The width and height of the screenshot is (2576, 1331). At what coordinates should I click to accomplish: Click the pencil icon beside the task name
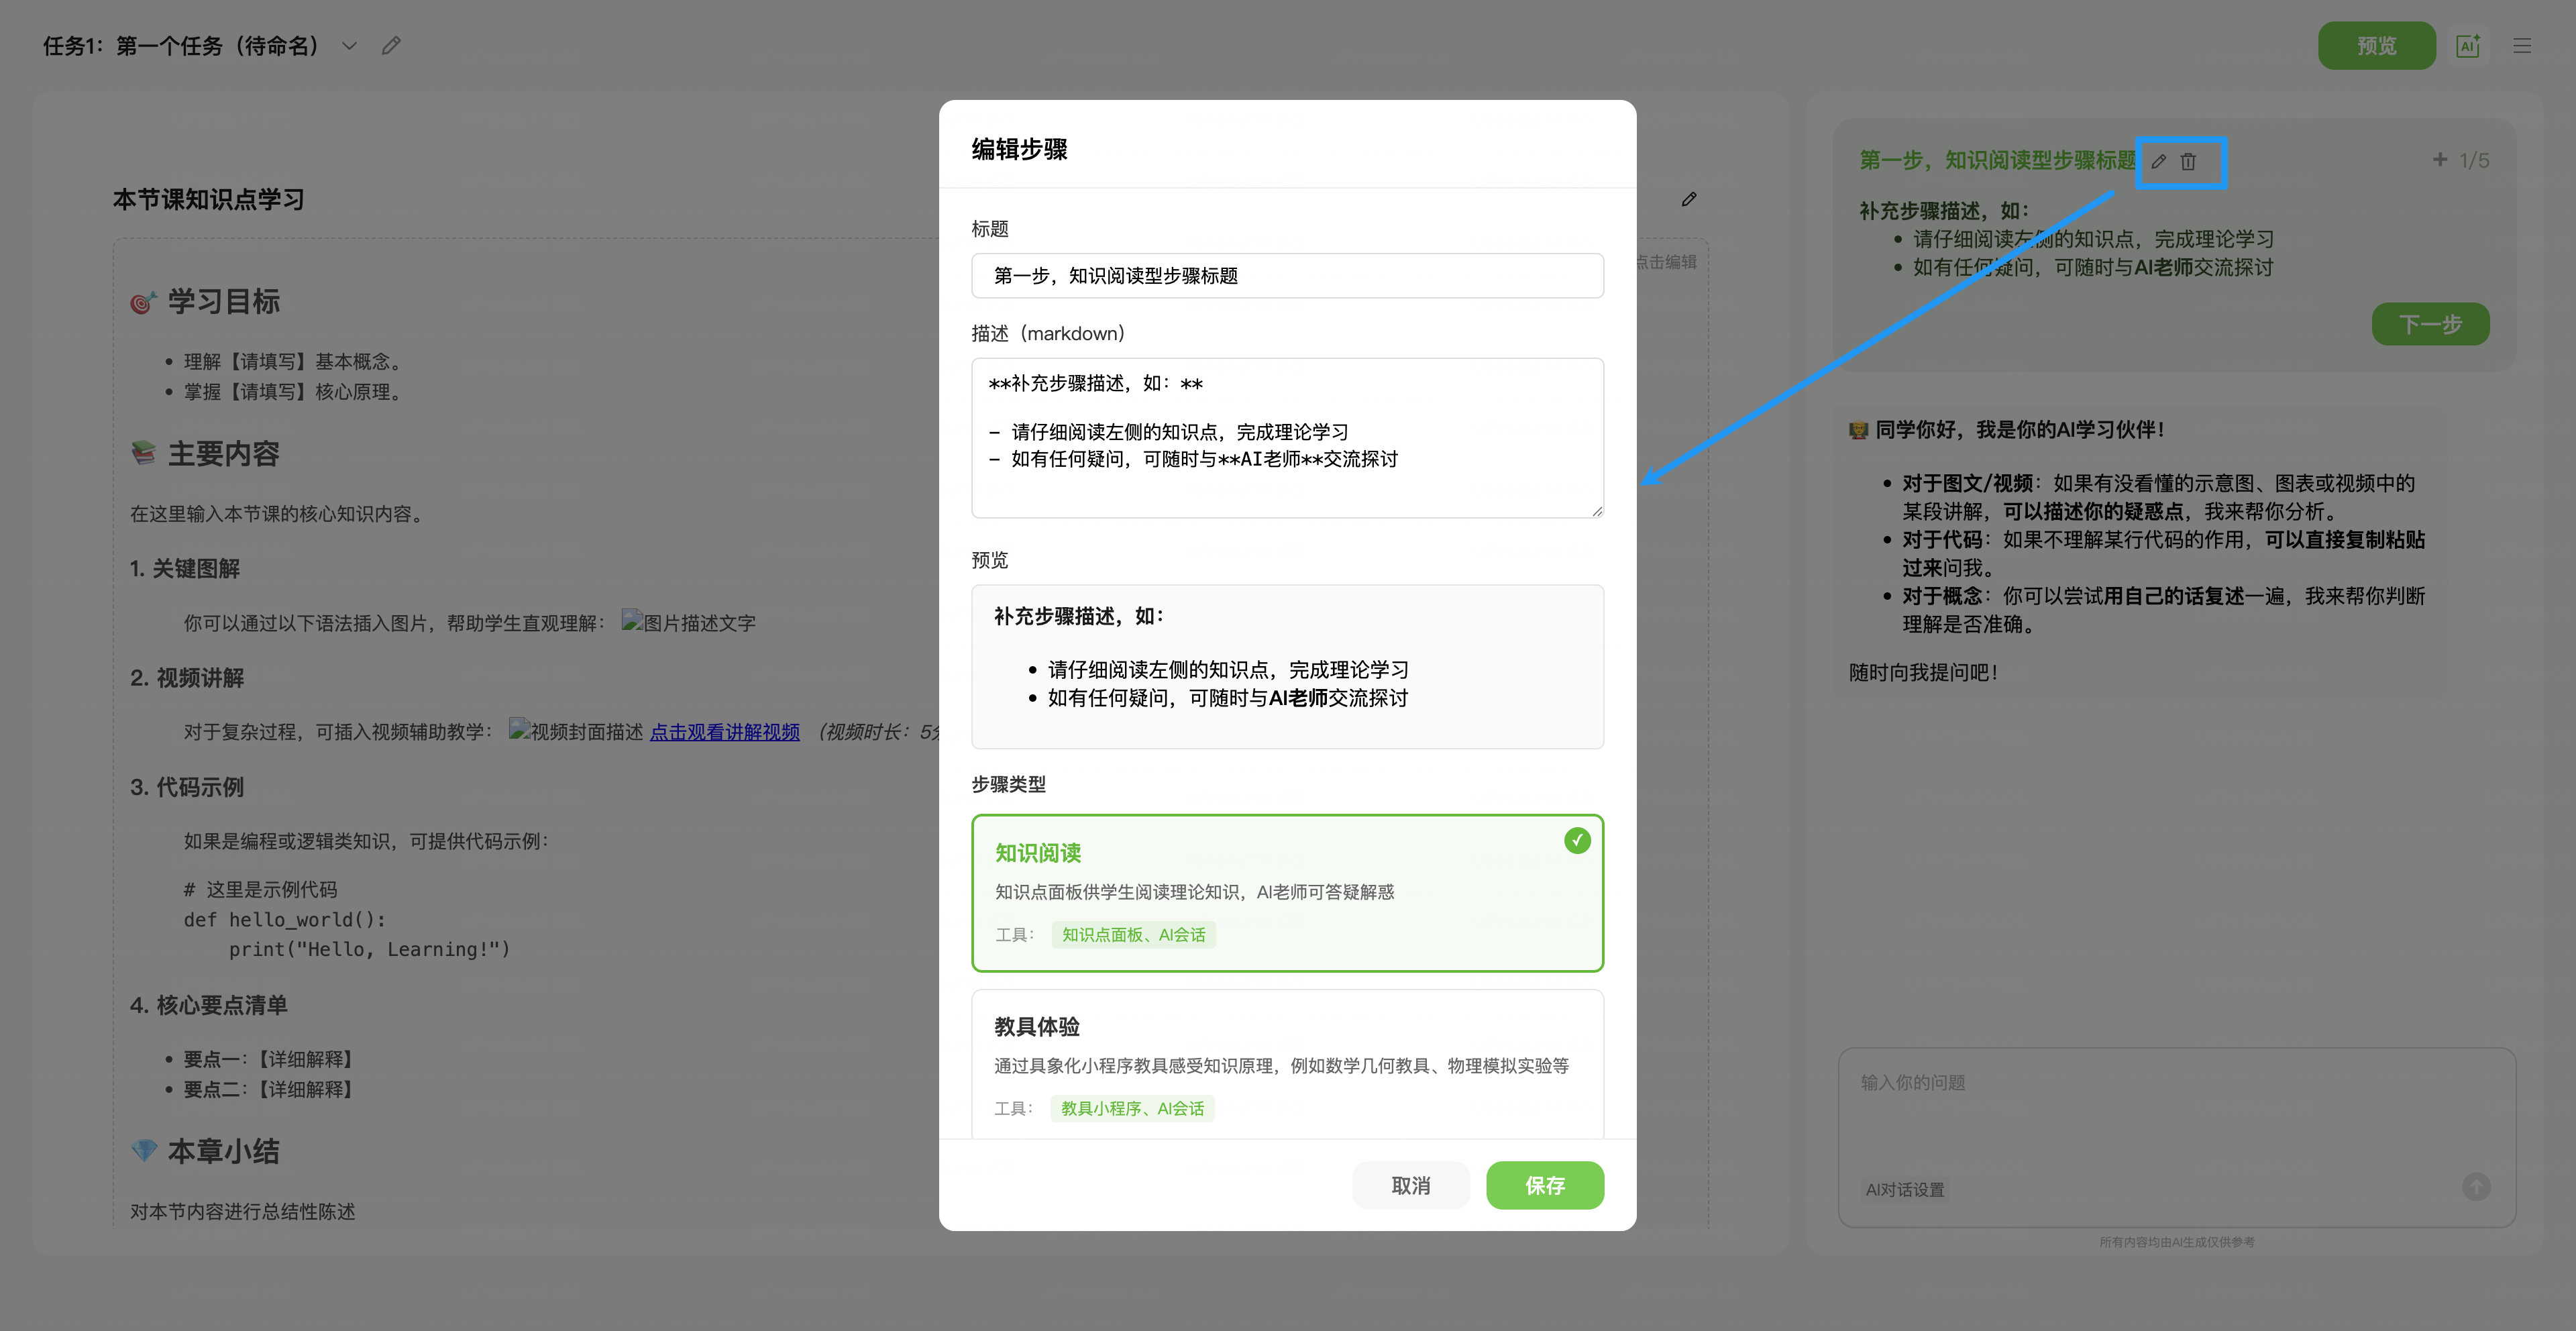coord(391,46)
